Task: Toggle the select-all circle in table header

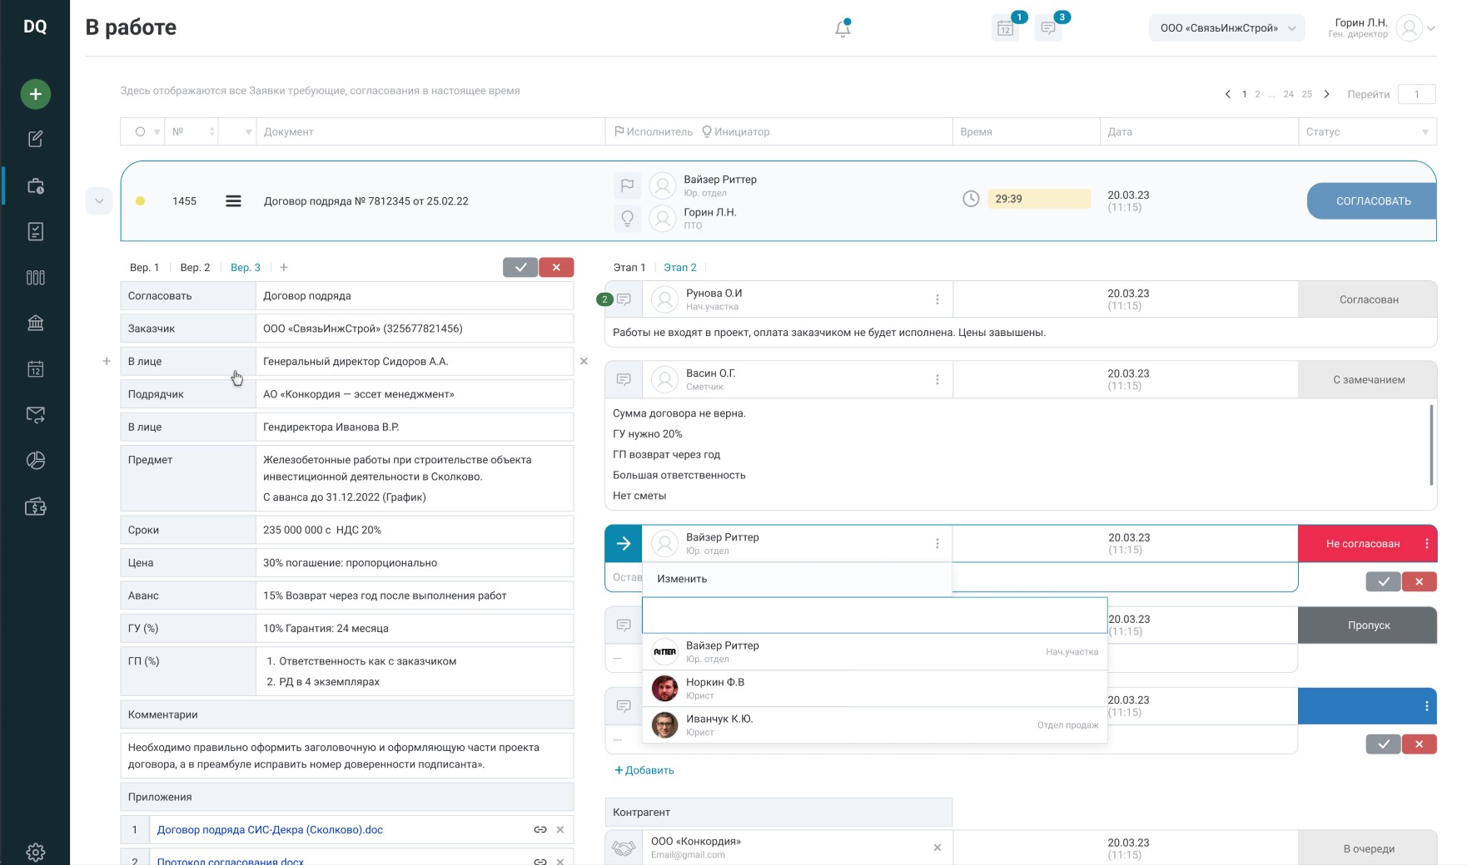Action: point(140,132)
